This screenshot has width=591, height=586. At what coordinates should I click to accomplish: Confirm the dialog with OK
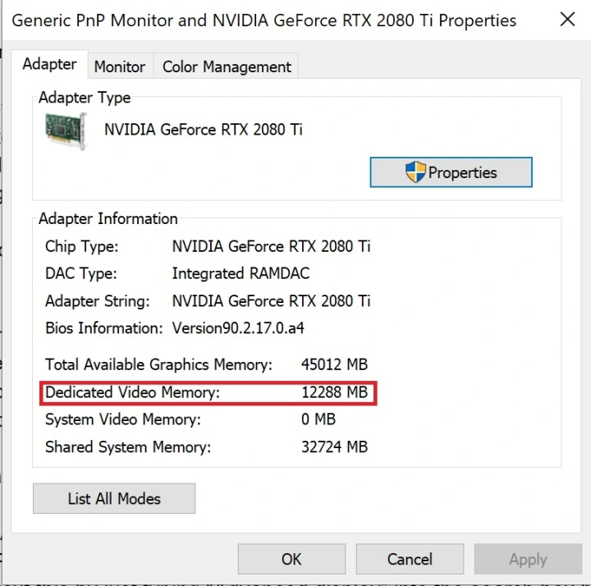(291, 559)
